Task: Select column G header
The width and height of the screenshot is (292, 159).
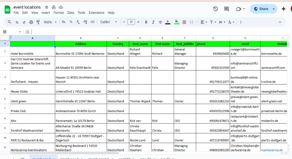Action: click(213, 38)
